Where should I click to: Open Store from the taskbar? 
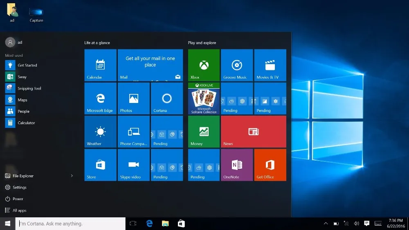tap(181, 223)
